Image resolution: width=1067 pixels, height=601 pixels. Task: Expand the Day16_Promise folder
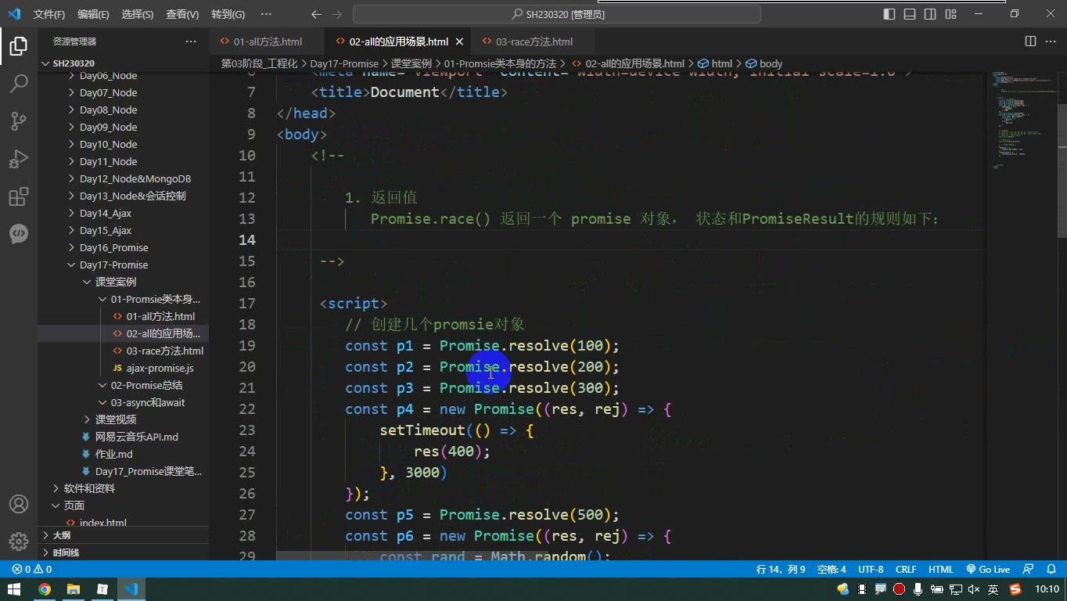pyautogui.click(x=113, y=247)
